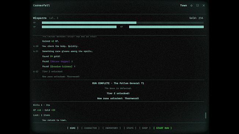This screenshot has height=134, width=239.
Task: Click the Cornerfall game title
Action: [x=41, y=5]
